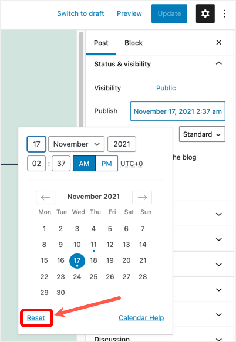Switch to the Post tab
The image size is (236, 342).
pyautogui.click(x=101, y=43)
